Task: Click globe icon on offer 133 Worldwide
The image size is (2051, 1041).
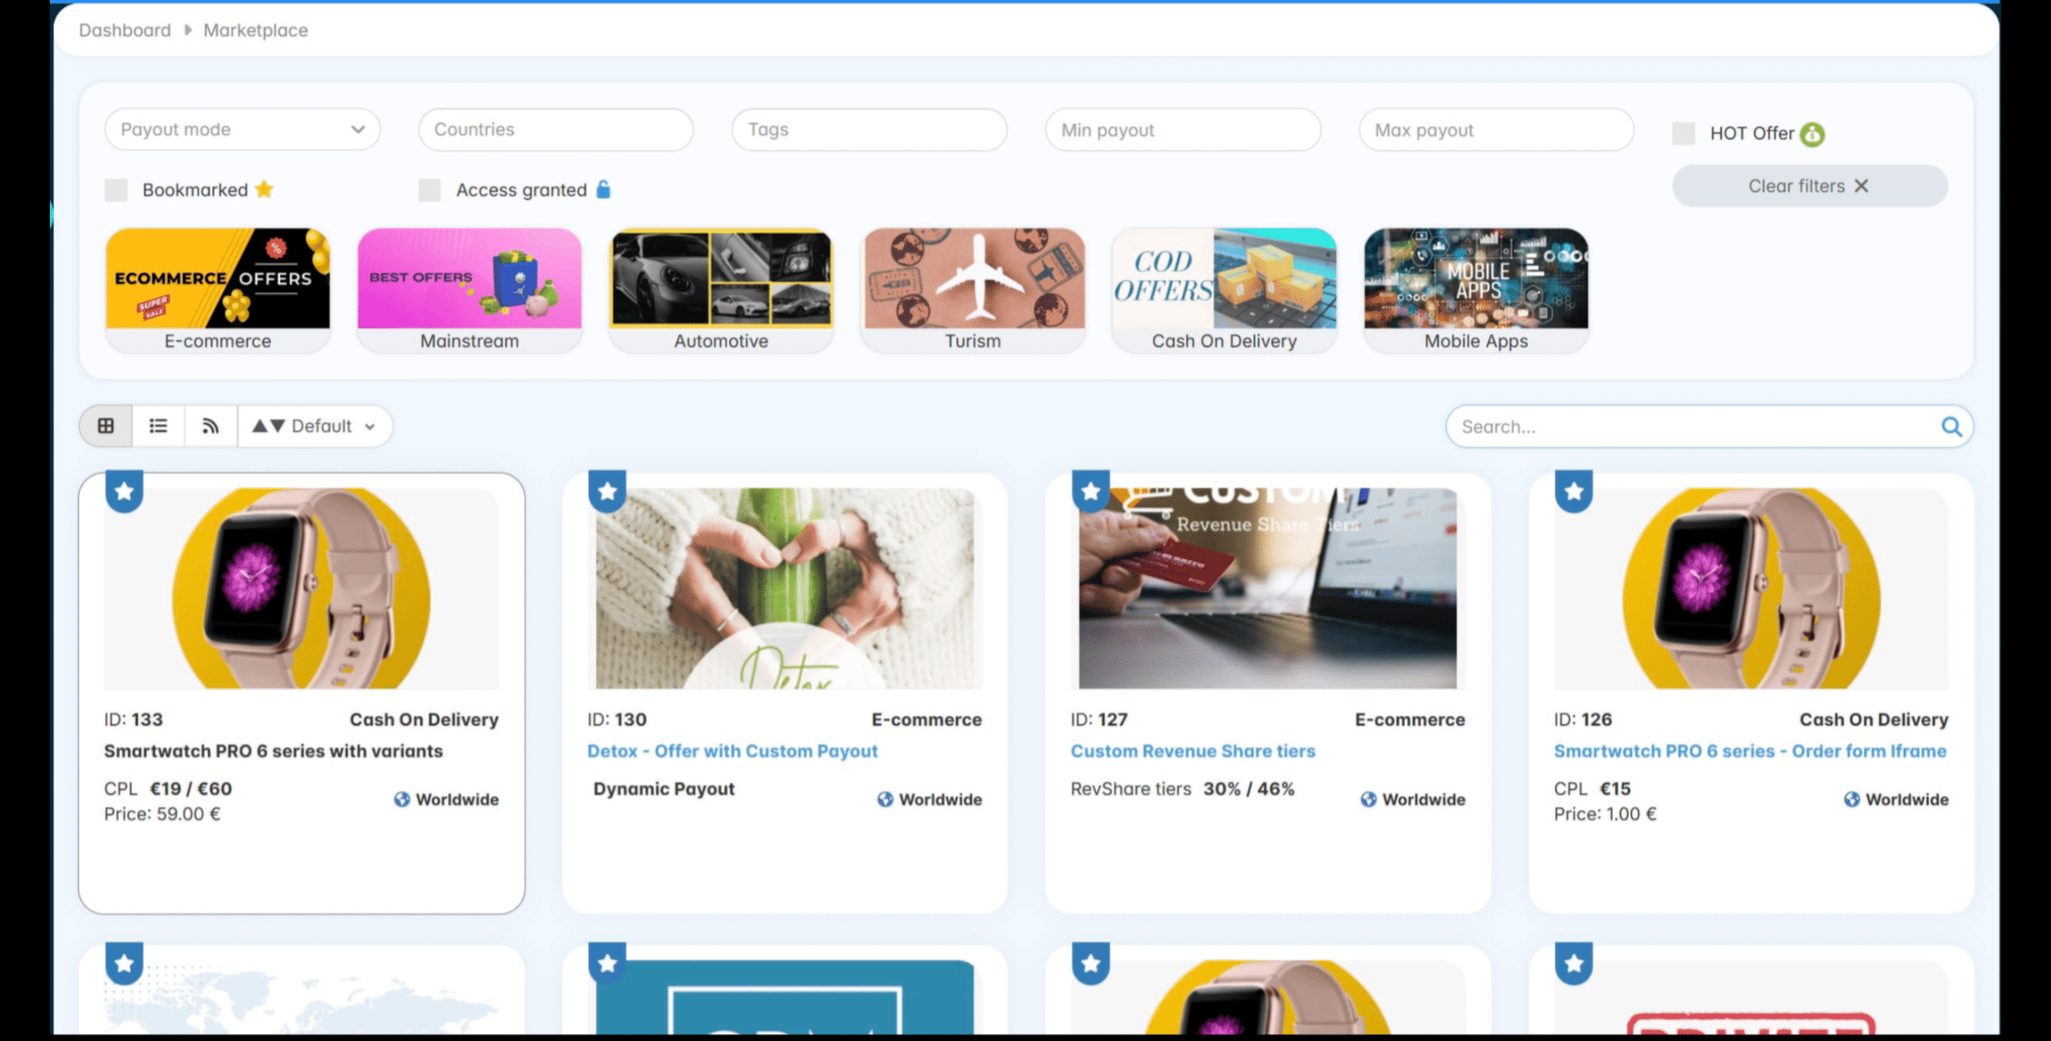Action: (x=402, y=799)
